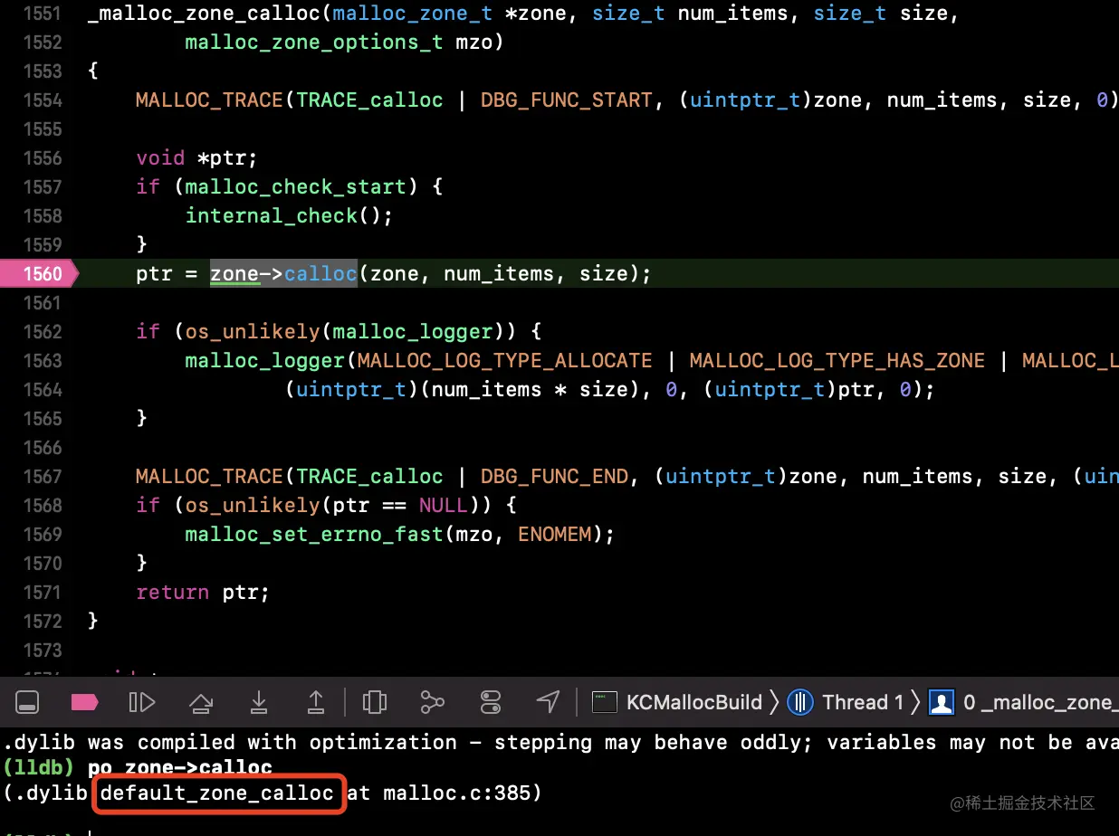
Task: Click DBG_FUNC_END constant on line 1567
Action: [554, 476]
